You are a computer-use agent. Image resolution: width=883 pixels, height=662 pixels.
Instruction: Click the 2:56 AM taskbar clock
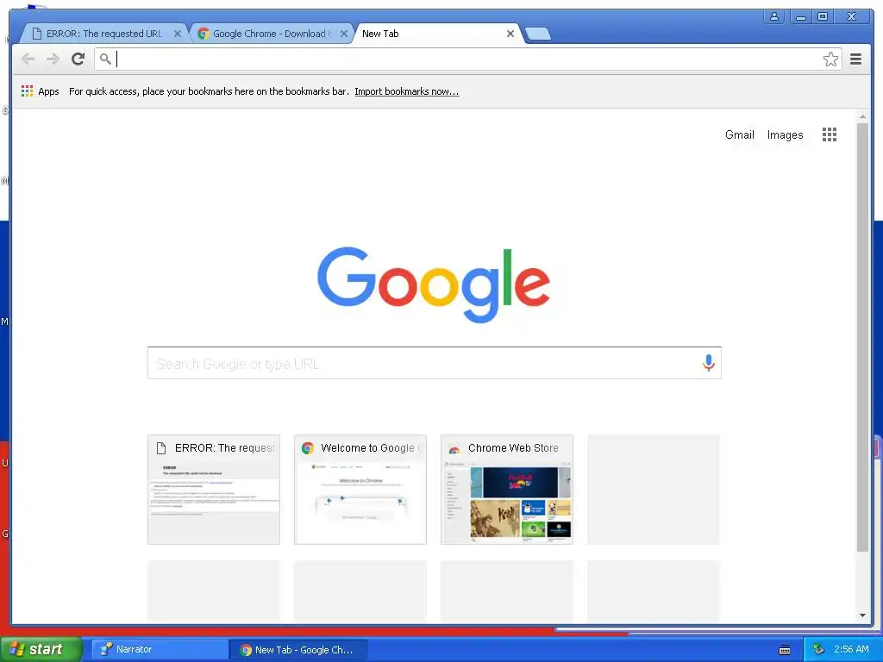coord(851,650)
